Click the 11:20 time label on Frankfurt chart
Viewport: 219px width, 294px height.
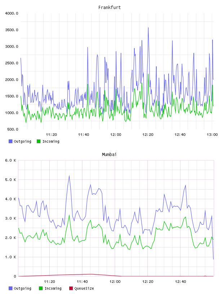[52, 135]
